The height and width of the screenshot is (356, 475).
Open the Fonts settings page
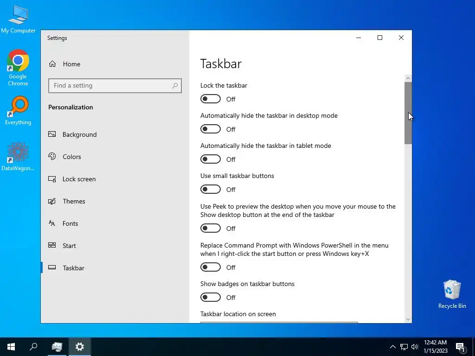(x=115, y=223)
